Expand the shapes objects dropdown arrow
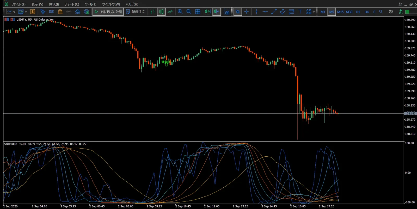417x209 pixels. coord(314,12)
